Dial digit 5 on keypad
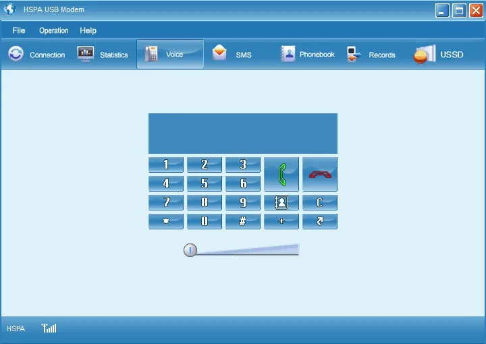 coord(205,183)
